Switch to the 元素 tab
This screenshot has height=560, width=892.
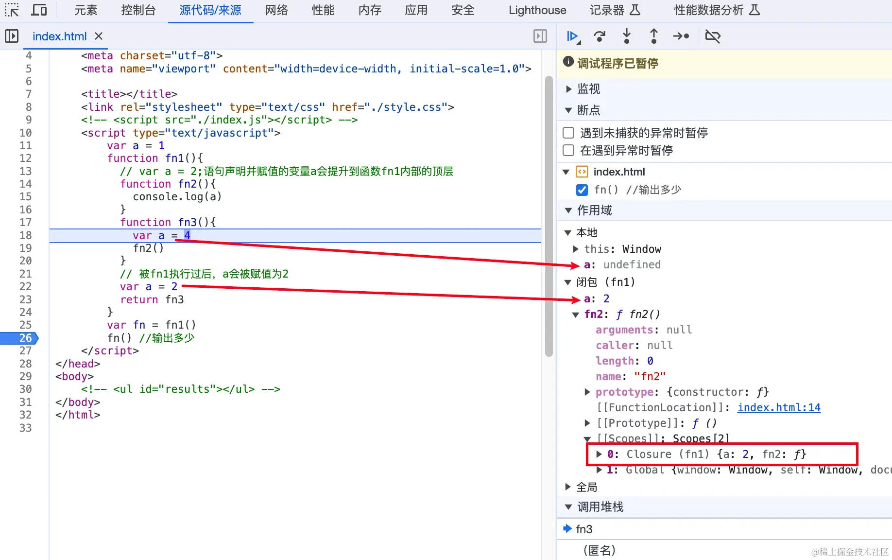pyautogui.click(x=86, y=10)
